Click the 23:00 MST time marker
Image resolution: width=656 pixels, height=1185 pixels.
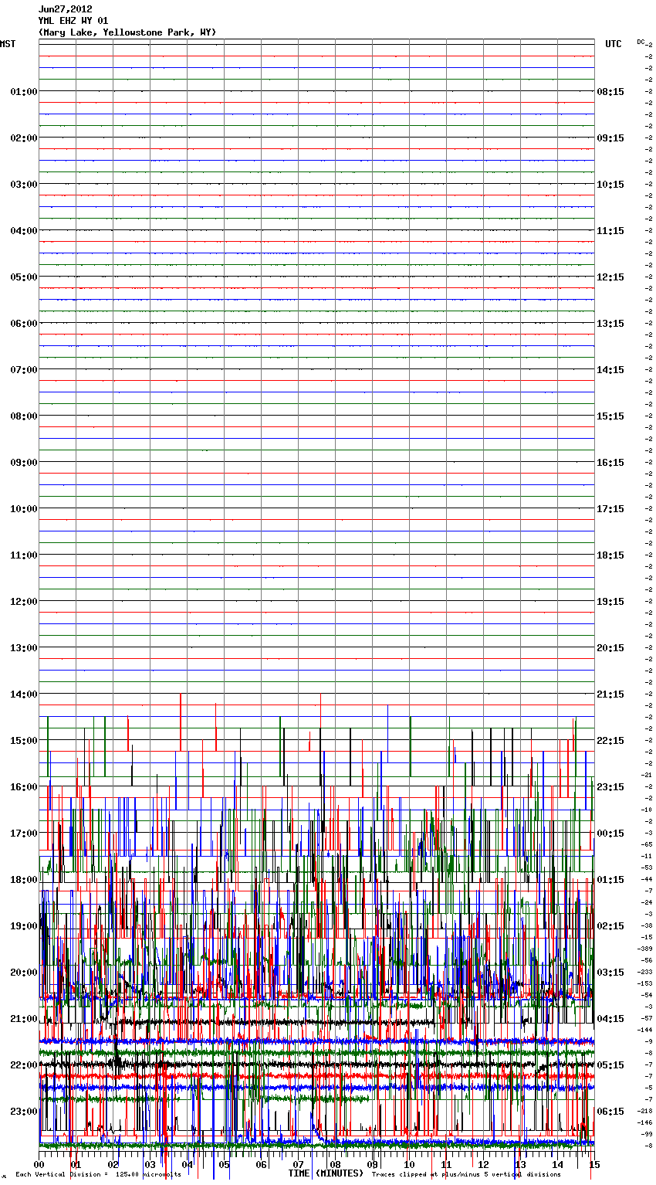[23, 1112]
